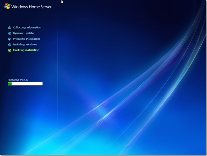Click the "Collecting information" label
The image size is (207, 156).
click(27, 27)
